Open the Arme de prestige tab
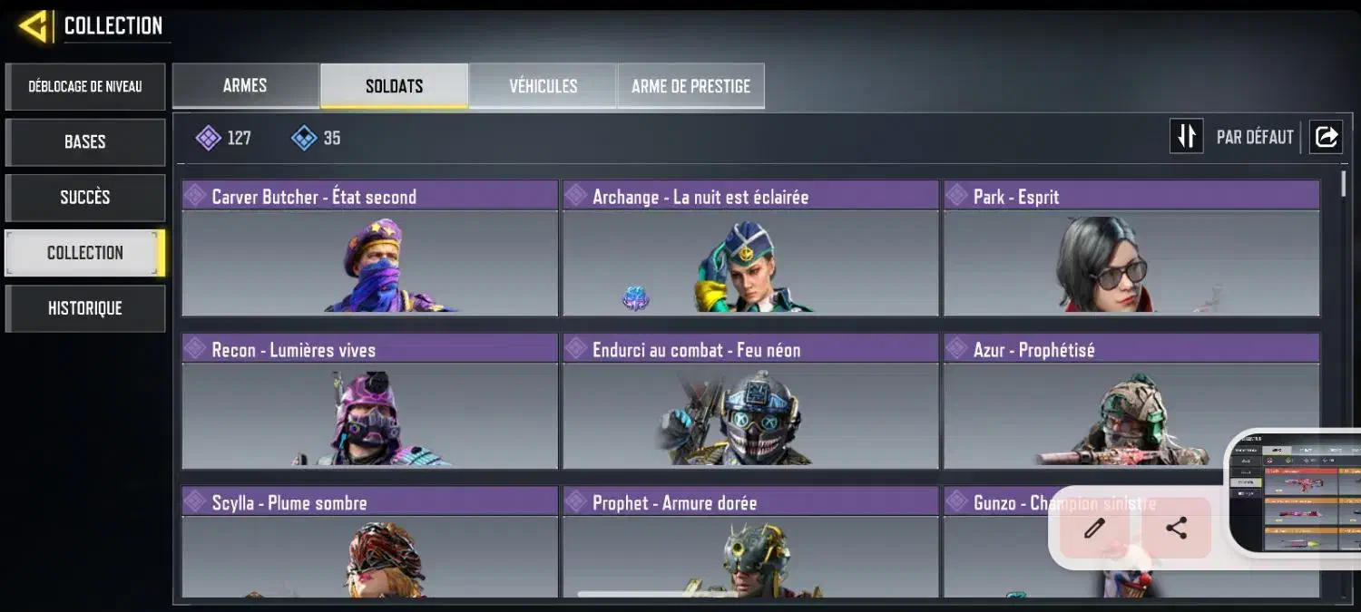1361x612 pixels. pyautogui.click(x=690, y=86)
